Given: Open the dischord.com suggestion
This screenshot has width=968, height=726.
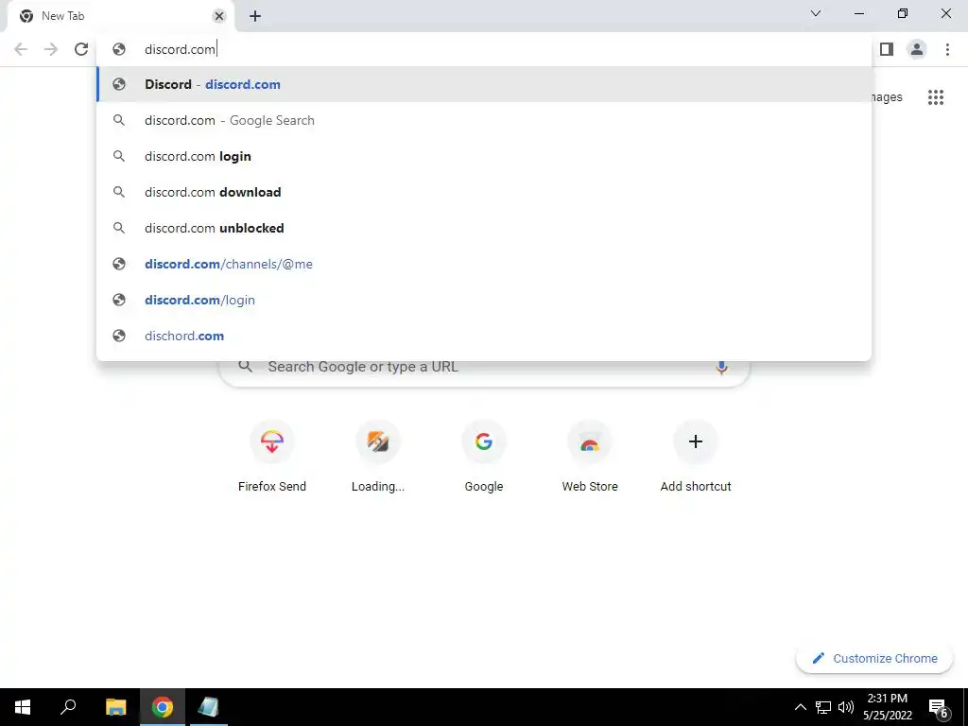Looking at the screenshot, I should tap(484, 336).
